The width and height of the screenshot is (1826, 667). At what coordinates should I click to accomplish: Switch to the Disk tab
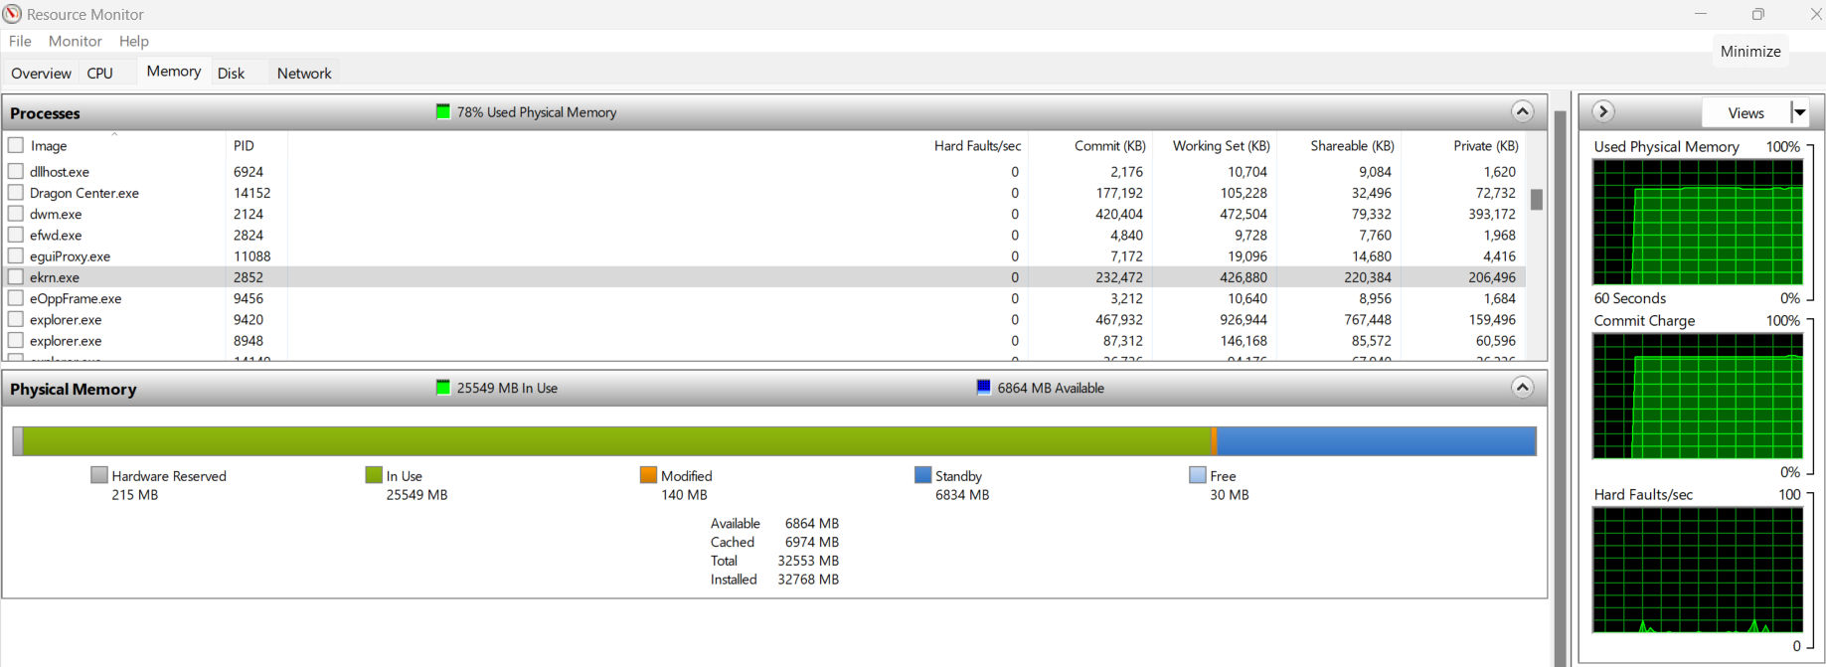231,73
